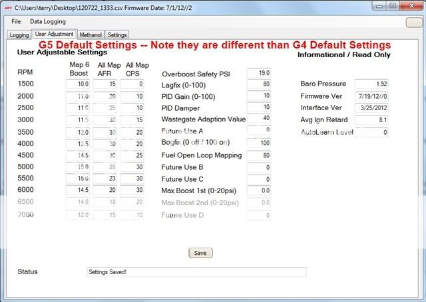Click the Bogfix (0 off / 100 on) field

coord(259,143)
